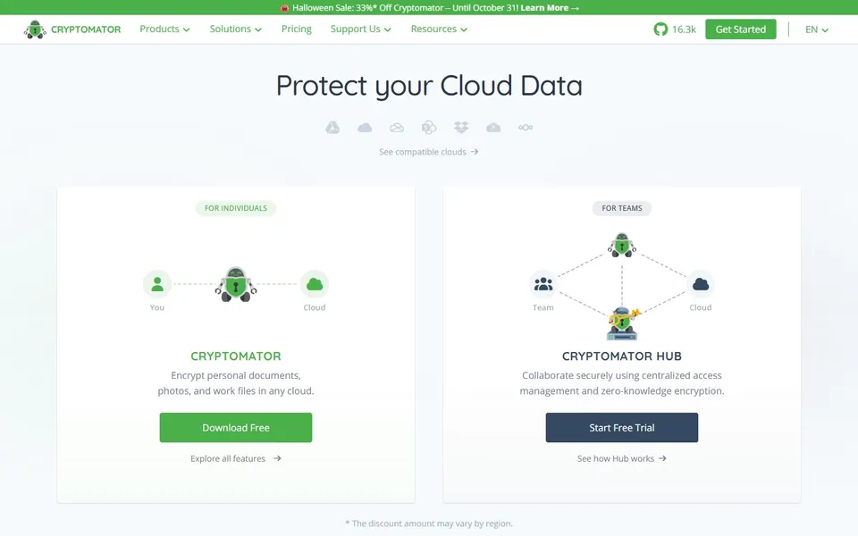
Task: Click the Google Drive cloud icon
Action: [x=332, y=128]
